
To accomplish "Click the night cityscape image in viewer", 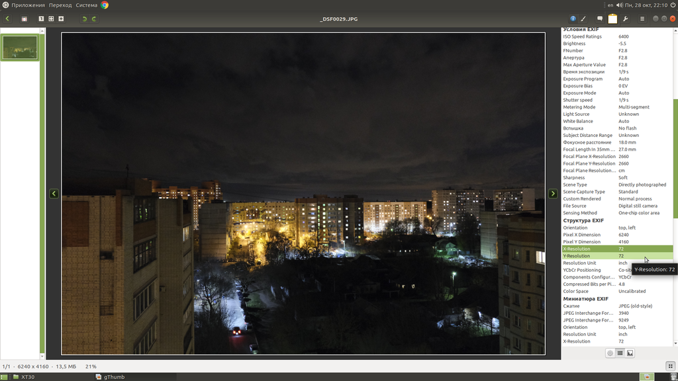I will (303, 194).
